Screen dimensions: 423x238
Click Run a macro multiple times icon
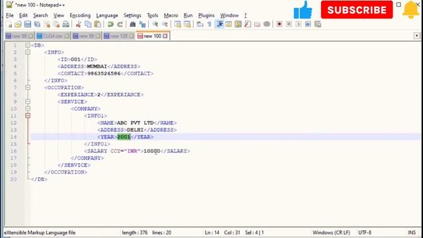coord(308,24)
